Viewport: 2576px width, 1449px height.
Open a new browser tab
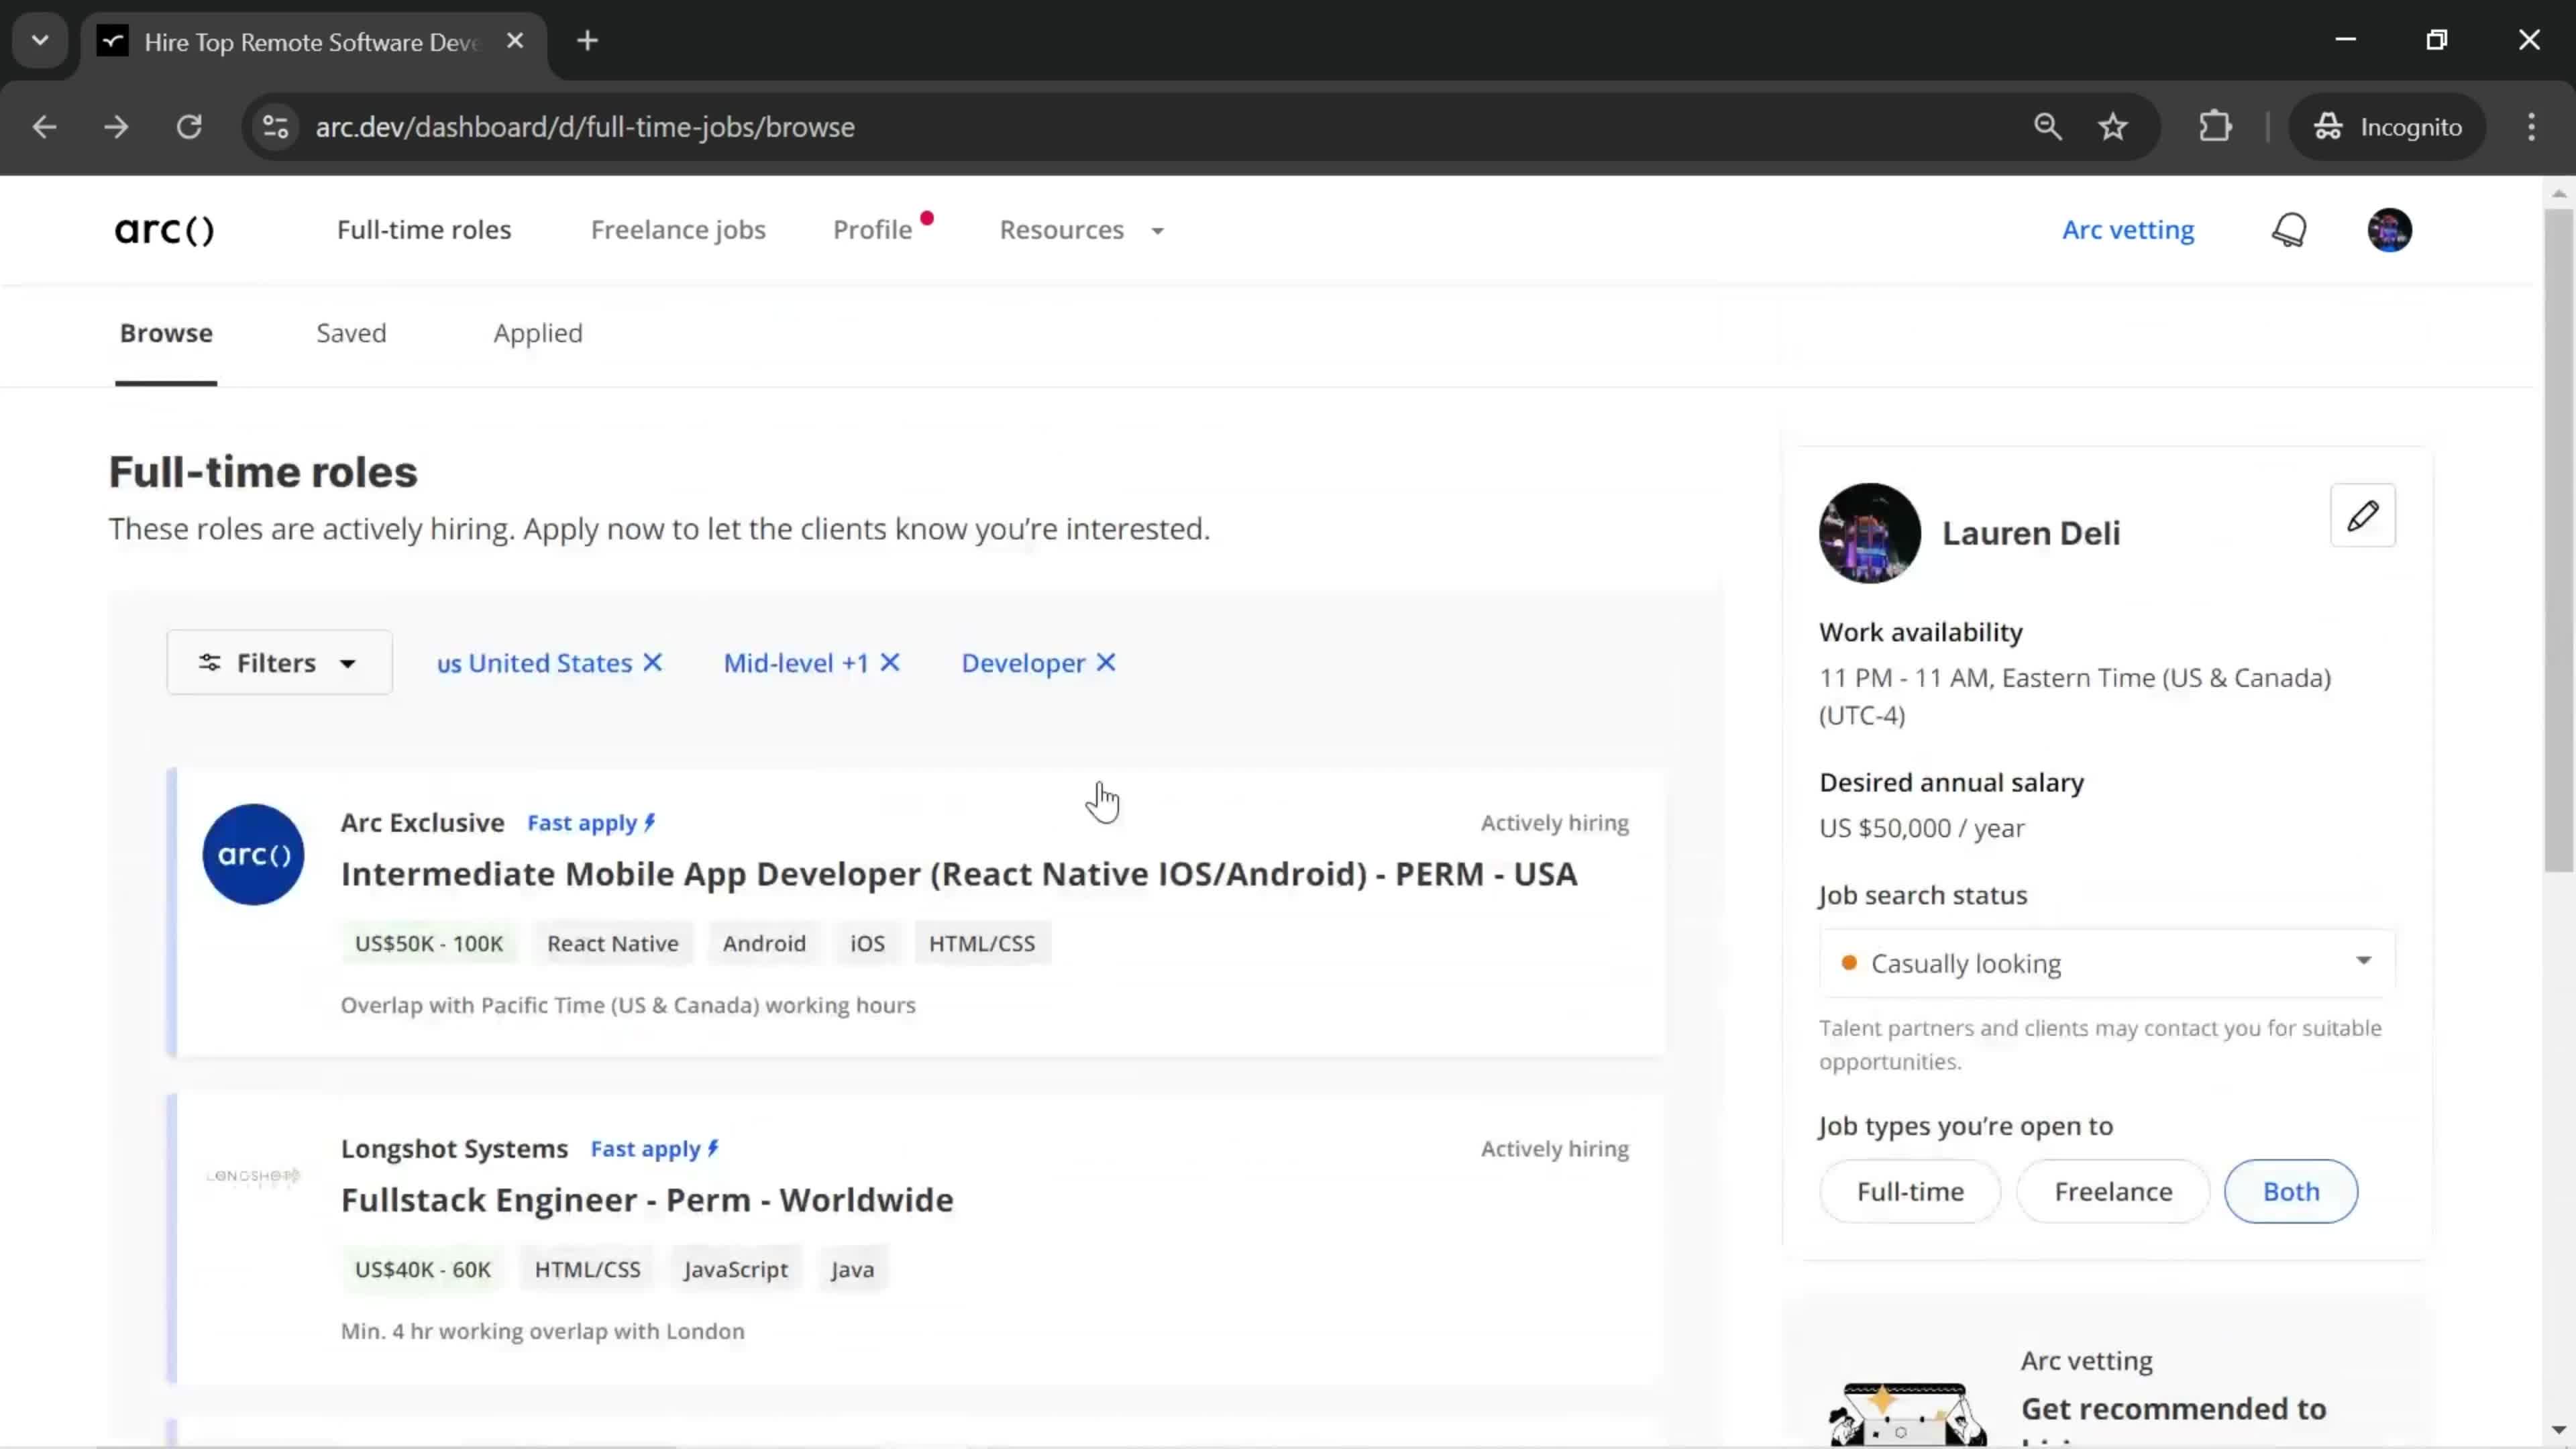click(x=588, y=41)
